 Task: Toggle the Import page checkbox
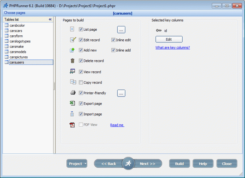tap(81, 114)
